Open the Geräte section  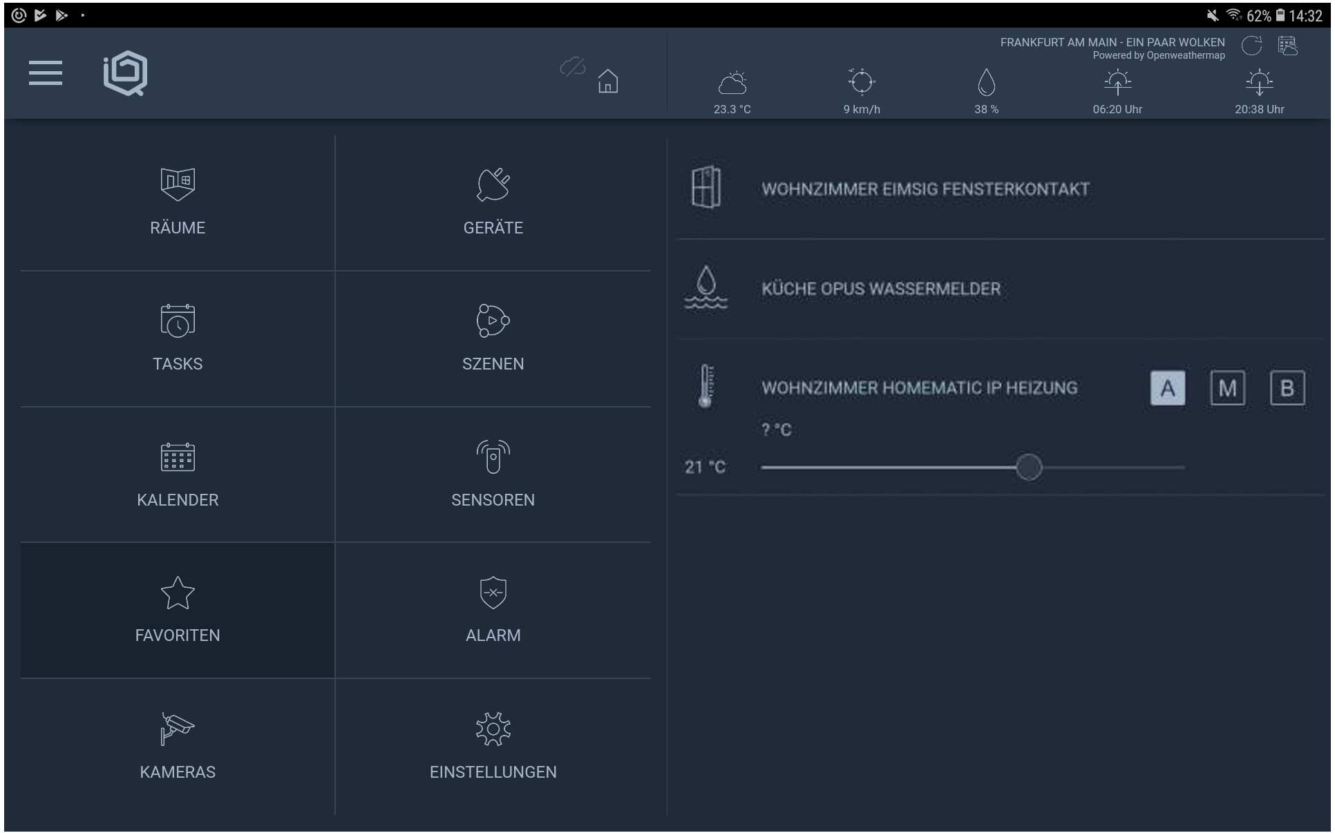(493, 202)
